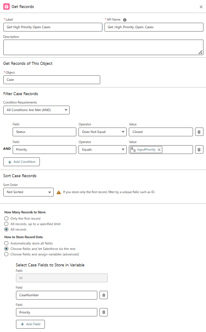Click the Sort Case Records heading
Viewport: 206px width, 332px height.
(20, 176)
